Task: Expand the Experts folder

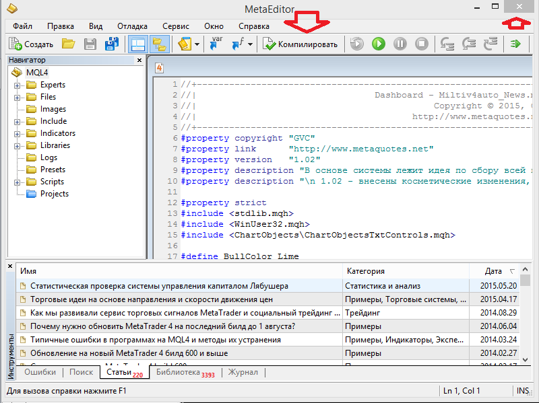Action: pos(17,85)
